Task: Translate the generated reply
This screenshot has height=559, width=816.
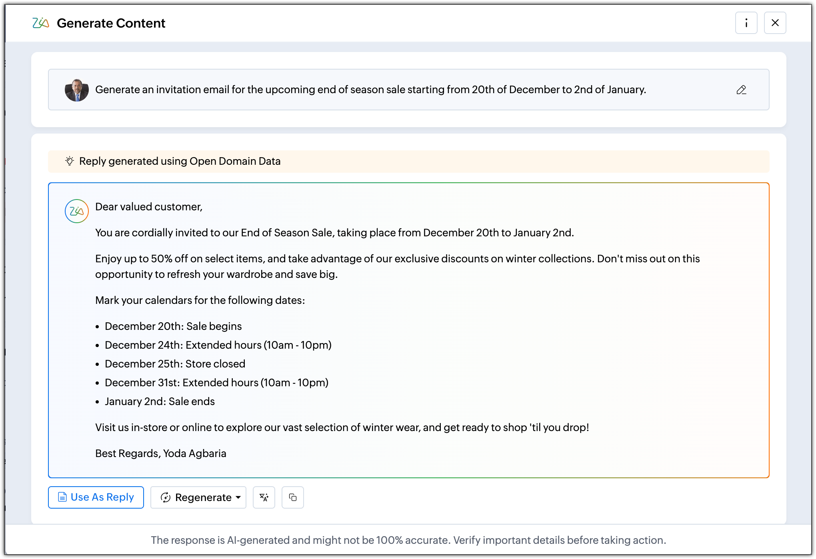Action: [264, 497]
